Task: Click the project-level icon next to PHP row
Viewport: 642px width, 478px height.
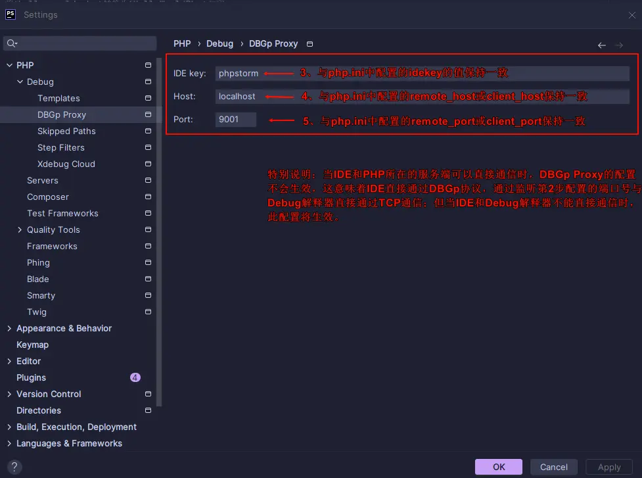Action: point(149,65)
